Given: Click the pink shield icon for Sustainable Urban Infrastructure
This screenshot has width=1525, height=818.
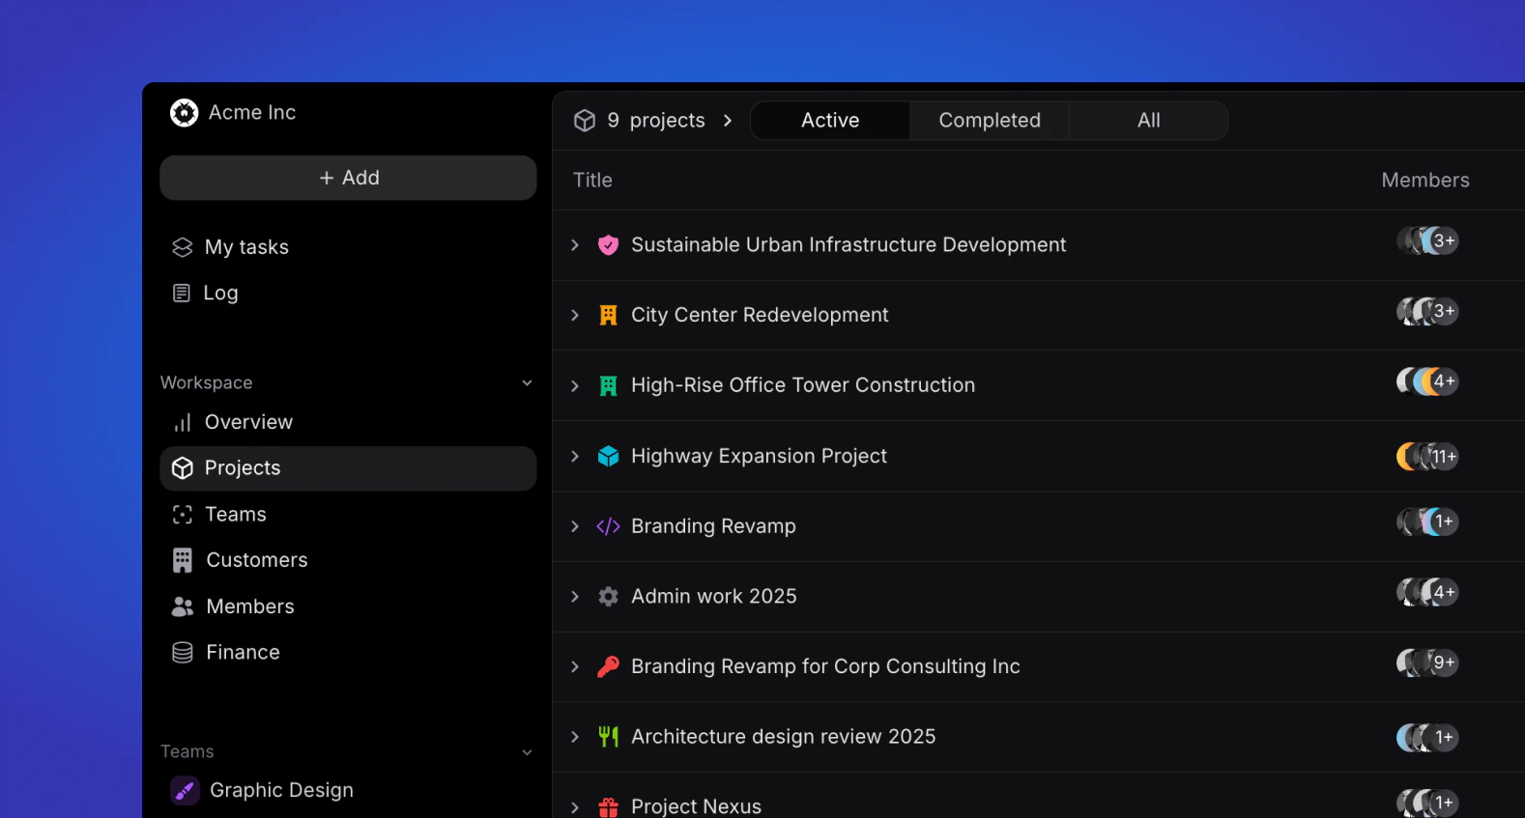Looking at the screenshot, I should coord(608,245).
